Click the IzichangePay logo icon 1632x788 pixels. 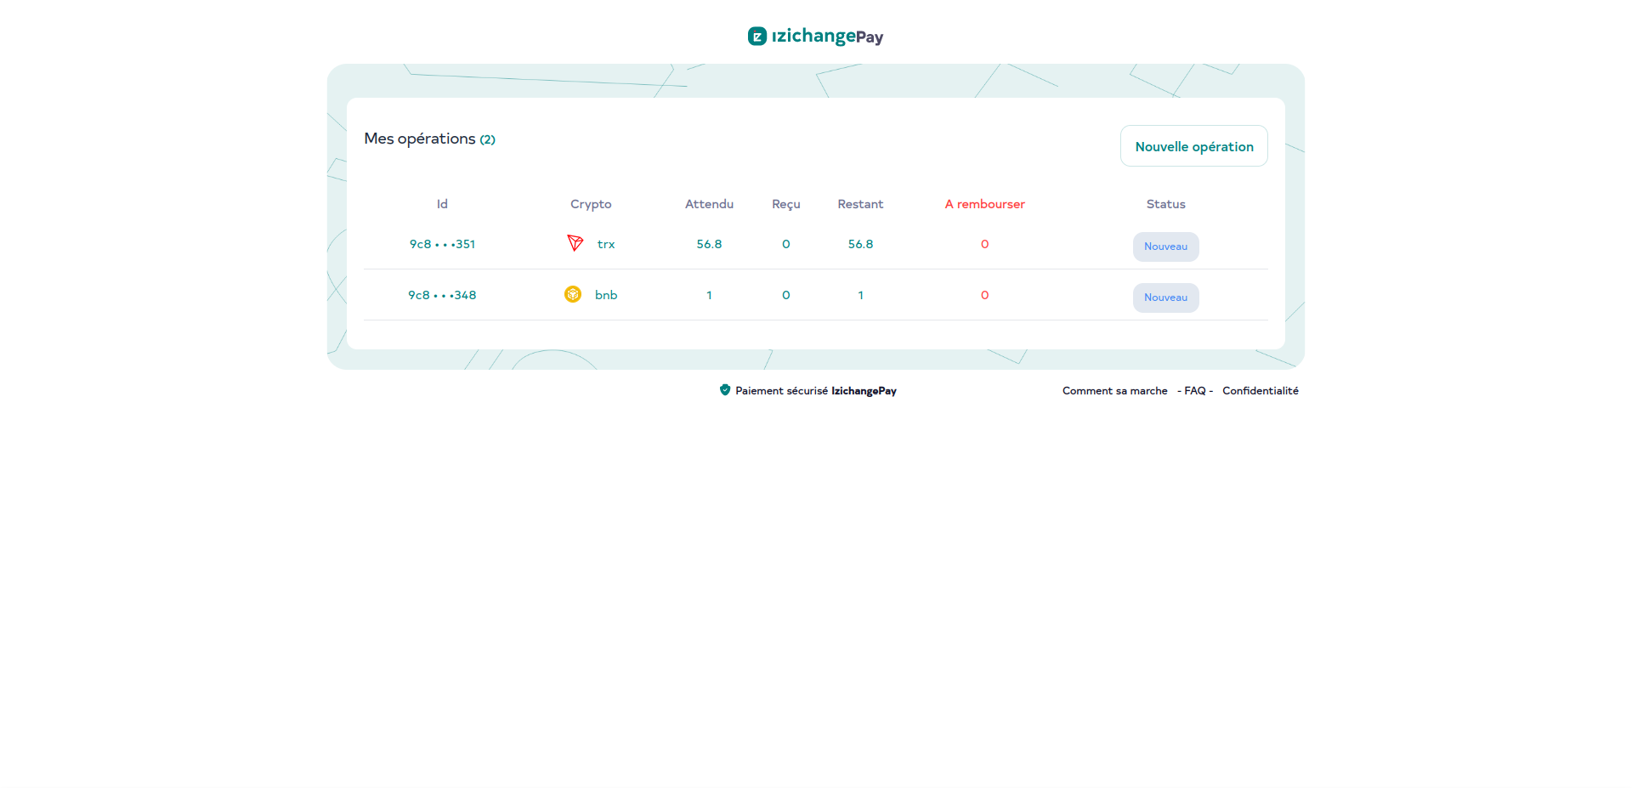click(x=756, y=36)
